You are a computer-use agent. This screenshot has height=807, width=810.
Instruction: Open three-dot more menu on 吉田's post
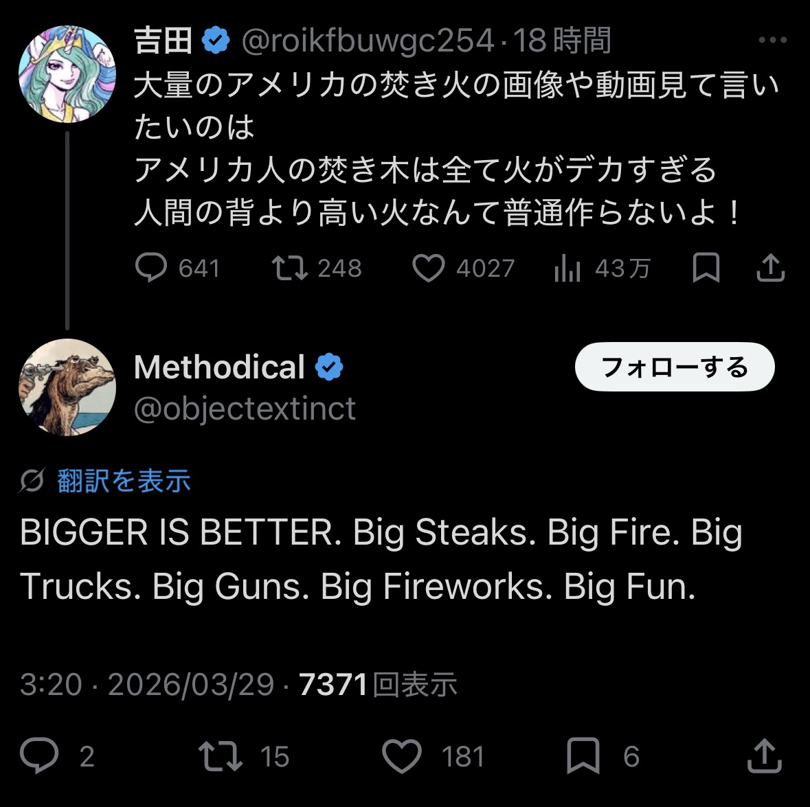click(x=772, y=41)
